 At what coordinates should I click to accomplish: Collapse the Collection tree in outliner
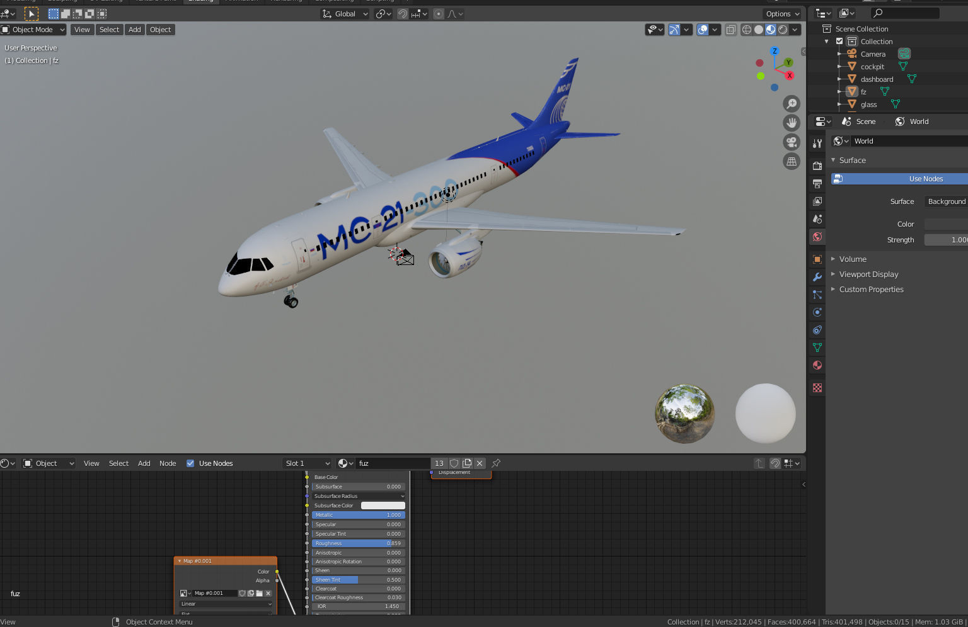coord(827,42)
